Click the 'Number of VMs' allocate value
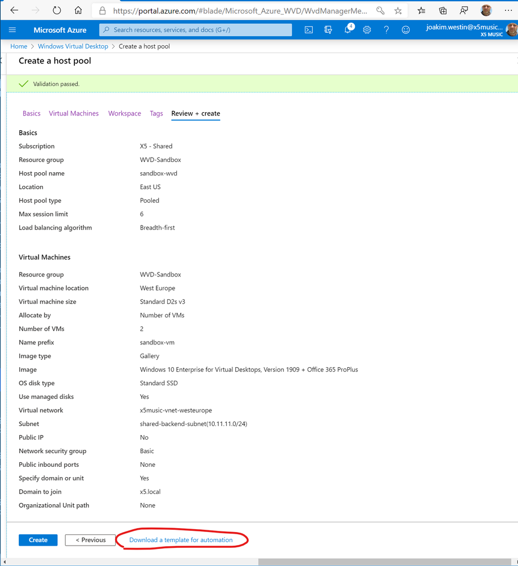The width and height of the screenshot is (518, 566). click(162, 315)
